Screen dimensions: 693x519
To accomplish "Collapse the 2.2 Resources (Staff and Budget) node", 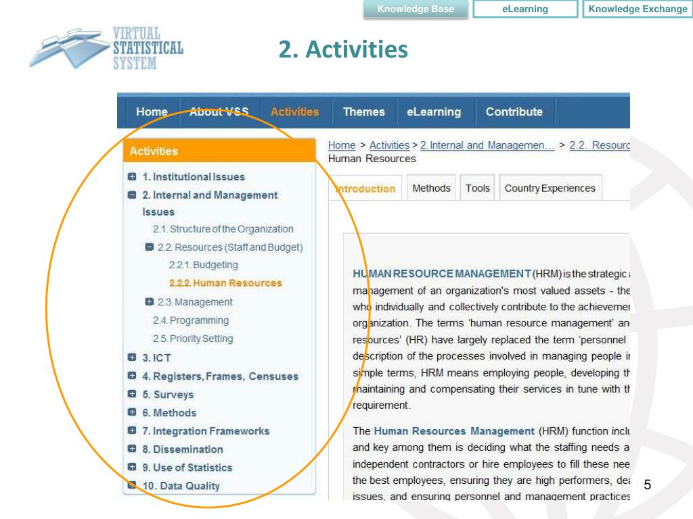I will 150,247.
